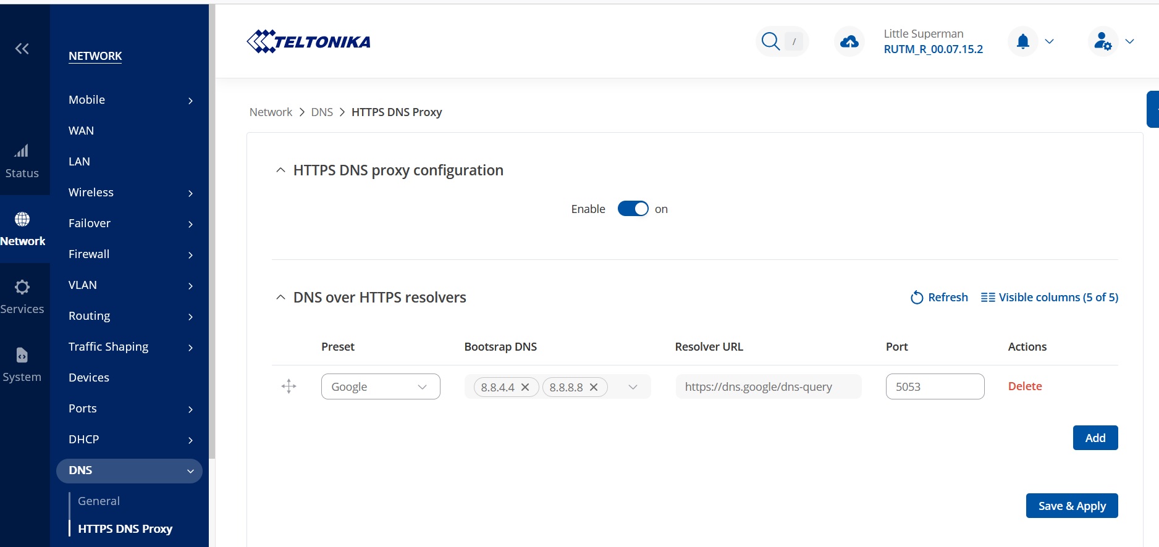Open the Services gear icon

pyautogui.click(x=22, y=288)
